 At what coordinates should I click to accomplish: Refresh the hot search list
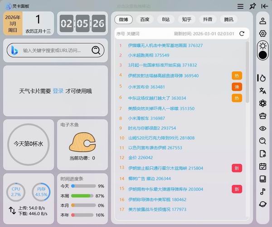click(242, 34)
